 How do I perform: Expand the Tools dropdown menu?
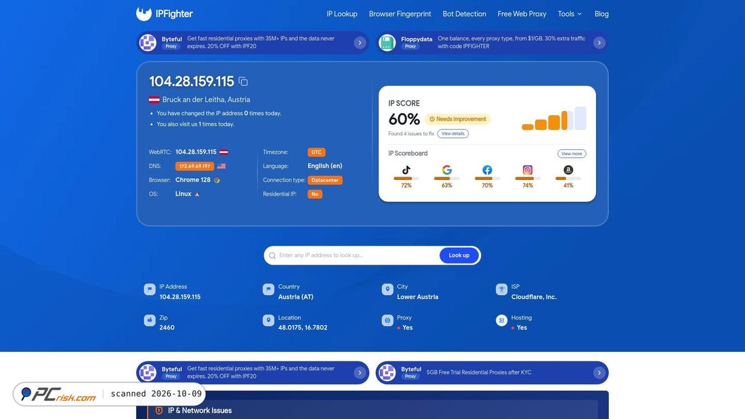coord(570,14)
